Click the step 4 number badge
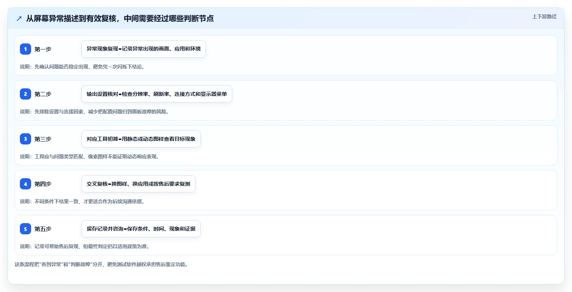This screenshot has height=292, width=572. (x=26, y=184)
